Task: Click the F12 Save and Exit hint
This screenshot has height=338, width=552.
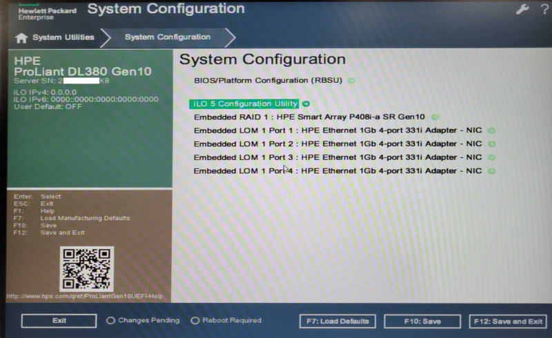Action: 49,232
